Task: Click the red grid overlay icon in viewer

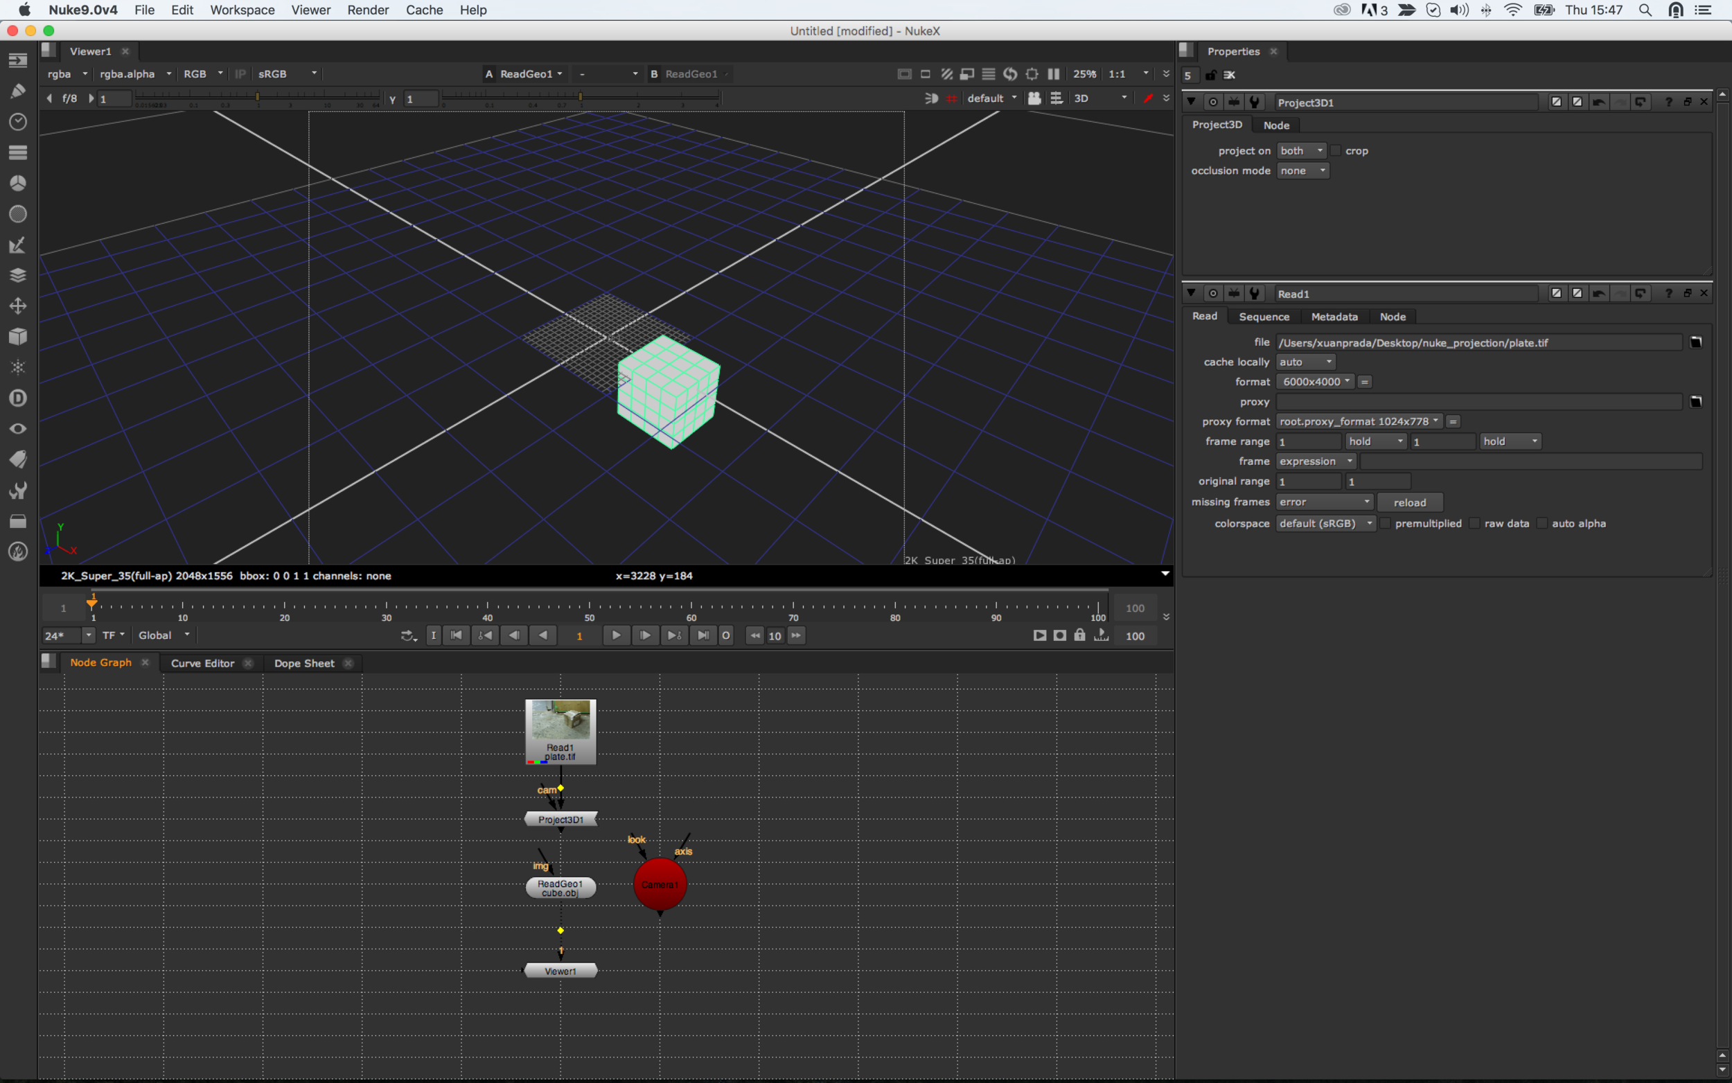Action: click(x=952, y=98)
